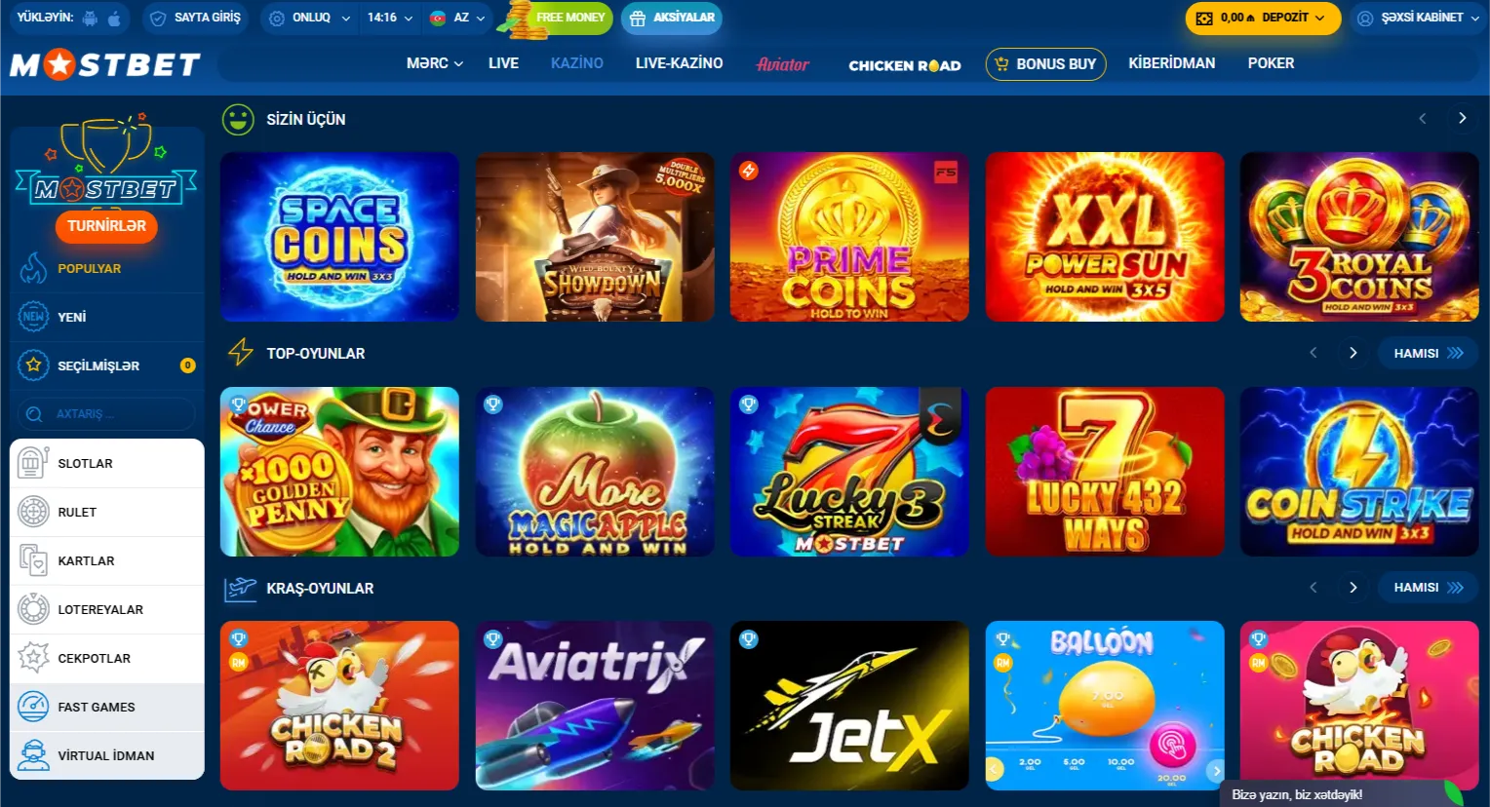Image resolution: width=1490 pixels, height=807 pixels.
Task: Show next Top-Oyunlar games with right arrow
Action: (x=1353, y=353)
